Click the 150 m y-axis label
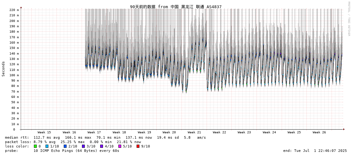The width and height of the screenshot is (352, 155). (14, 48)
